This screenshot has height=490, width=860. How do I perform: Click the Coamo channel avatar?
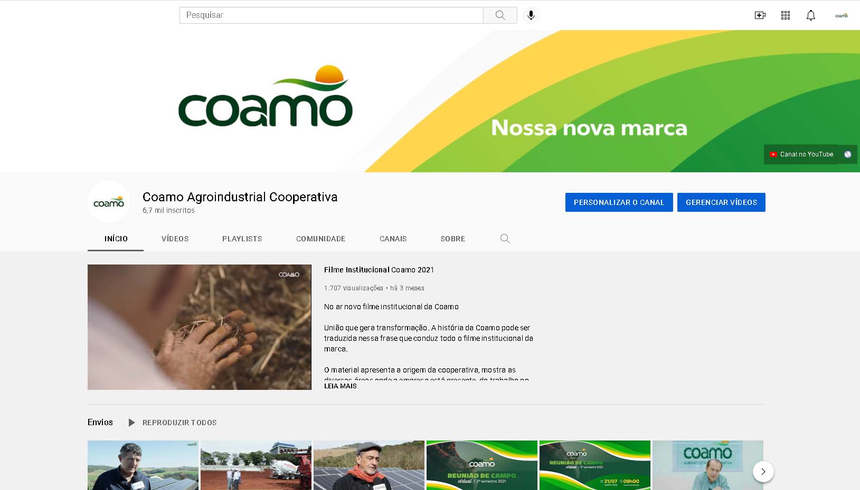pos(109,202)
